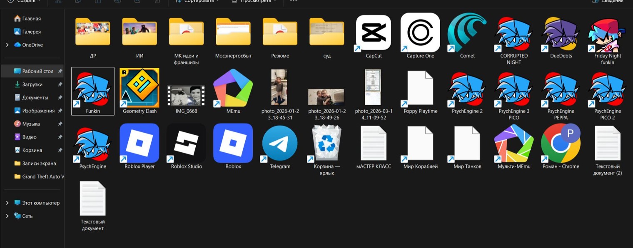
Task: Select the Roblox Player shortcut
Action: pyautogui.click(x=140, y=146)
